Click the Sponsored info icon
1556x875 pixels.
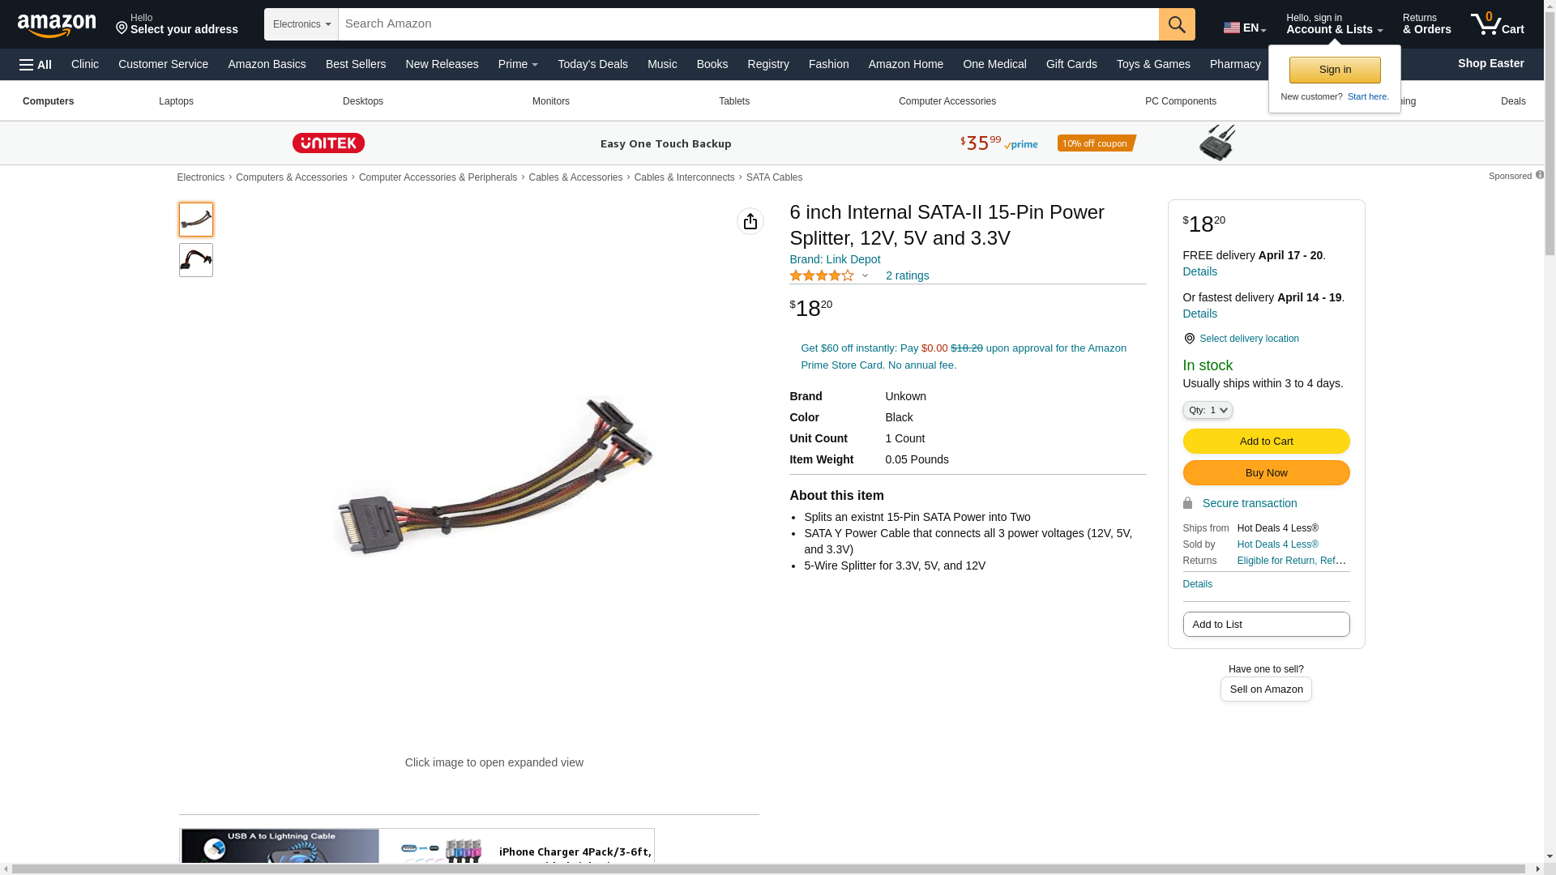coord(1539,175)
